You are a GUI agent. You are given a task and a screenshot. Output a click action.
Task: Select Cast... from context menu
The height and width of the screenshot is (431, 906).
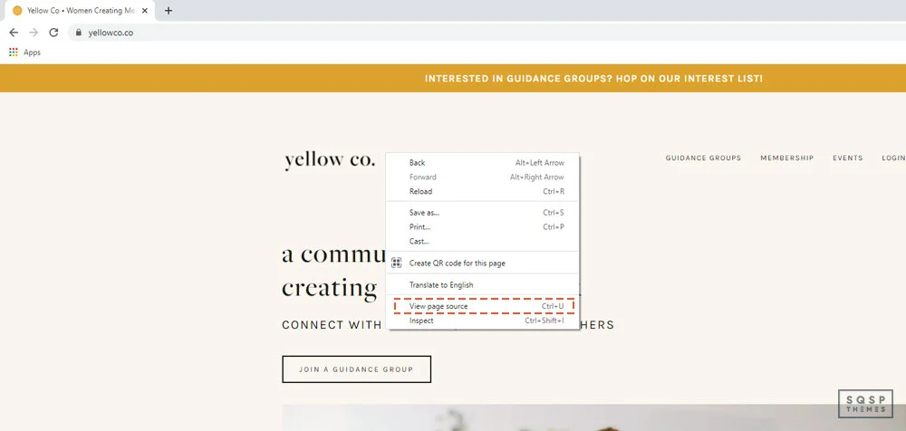point(483,241)
